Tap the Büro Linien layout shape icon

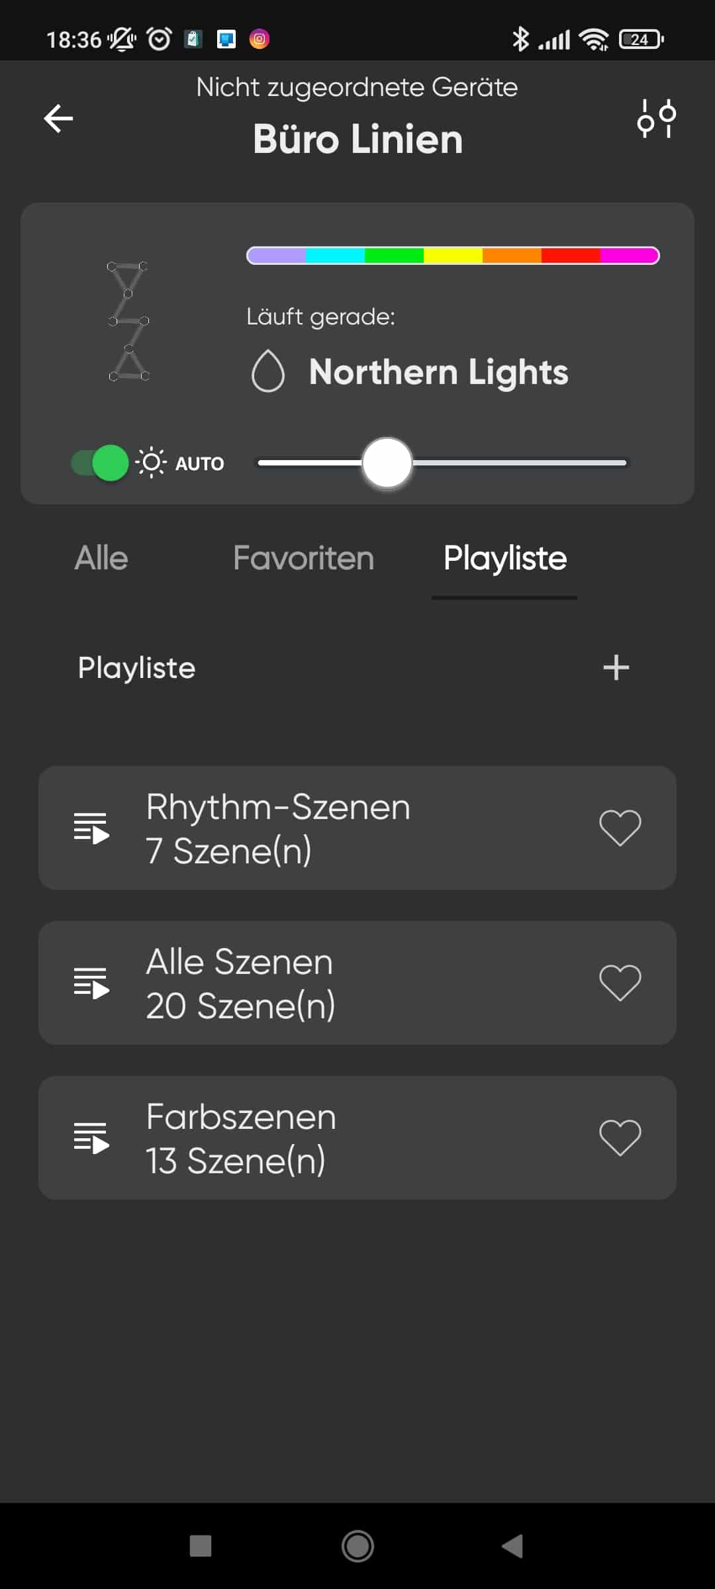point(128,322)
